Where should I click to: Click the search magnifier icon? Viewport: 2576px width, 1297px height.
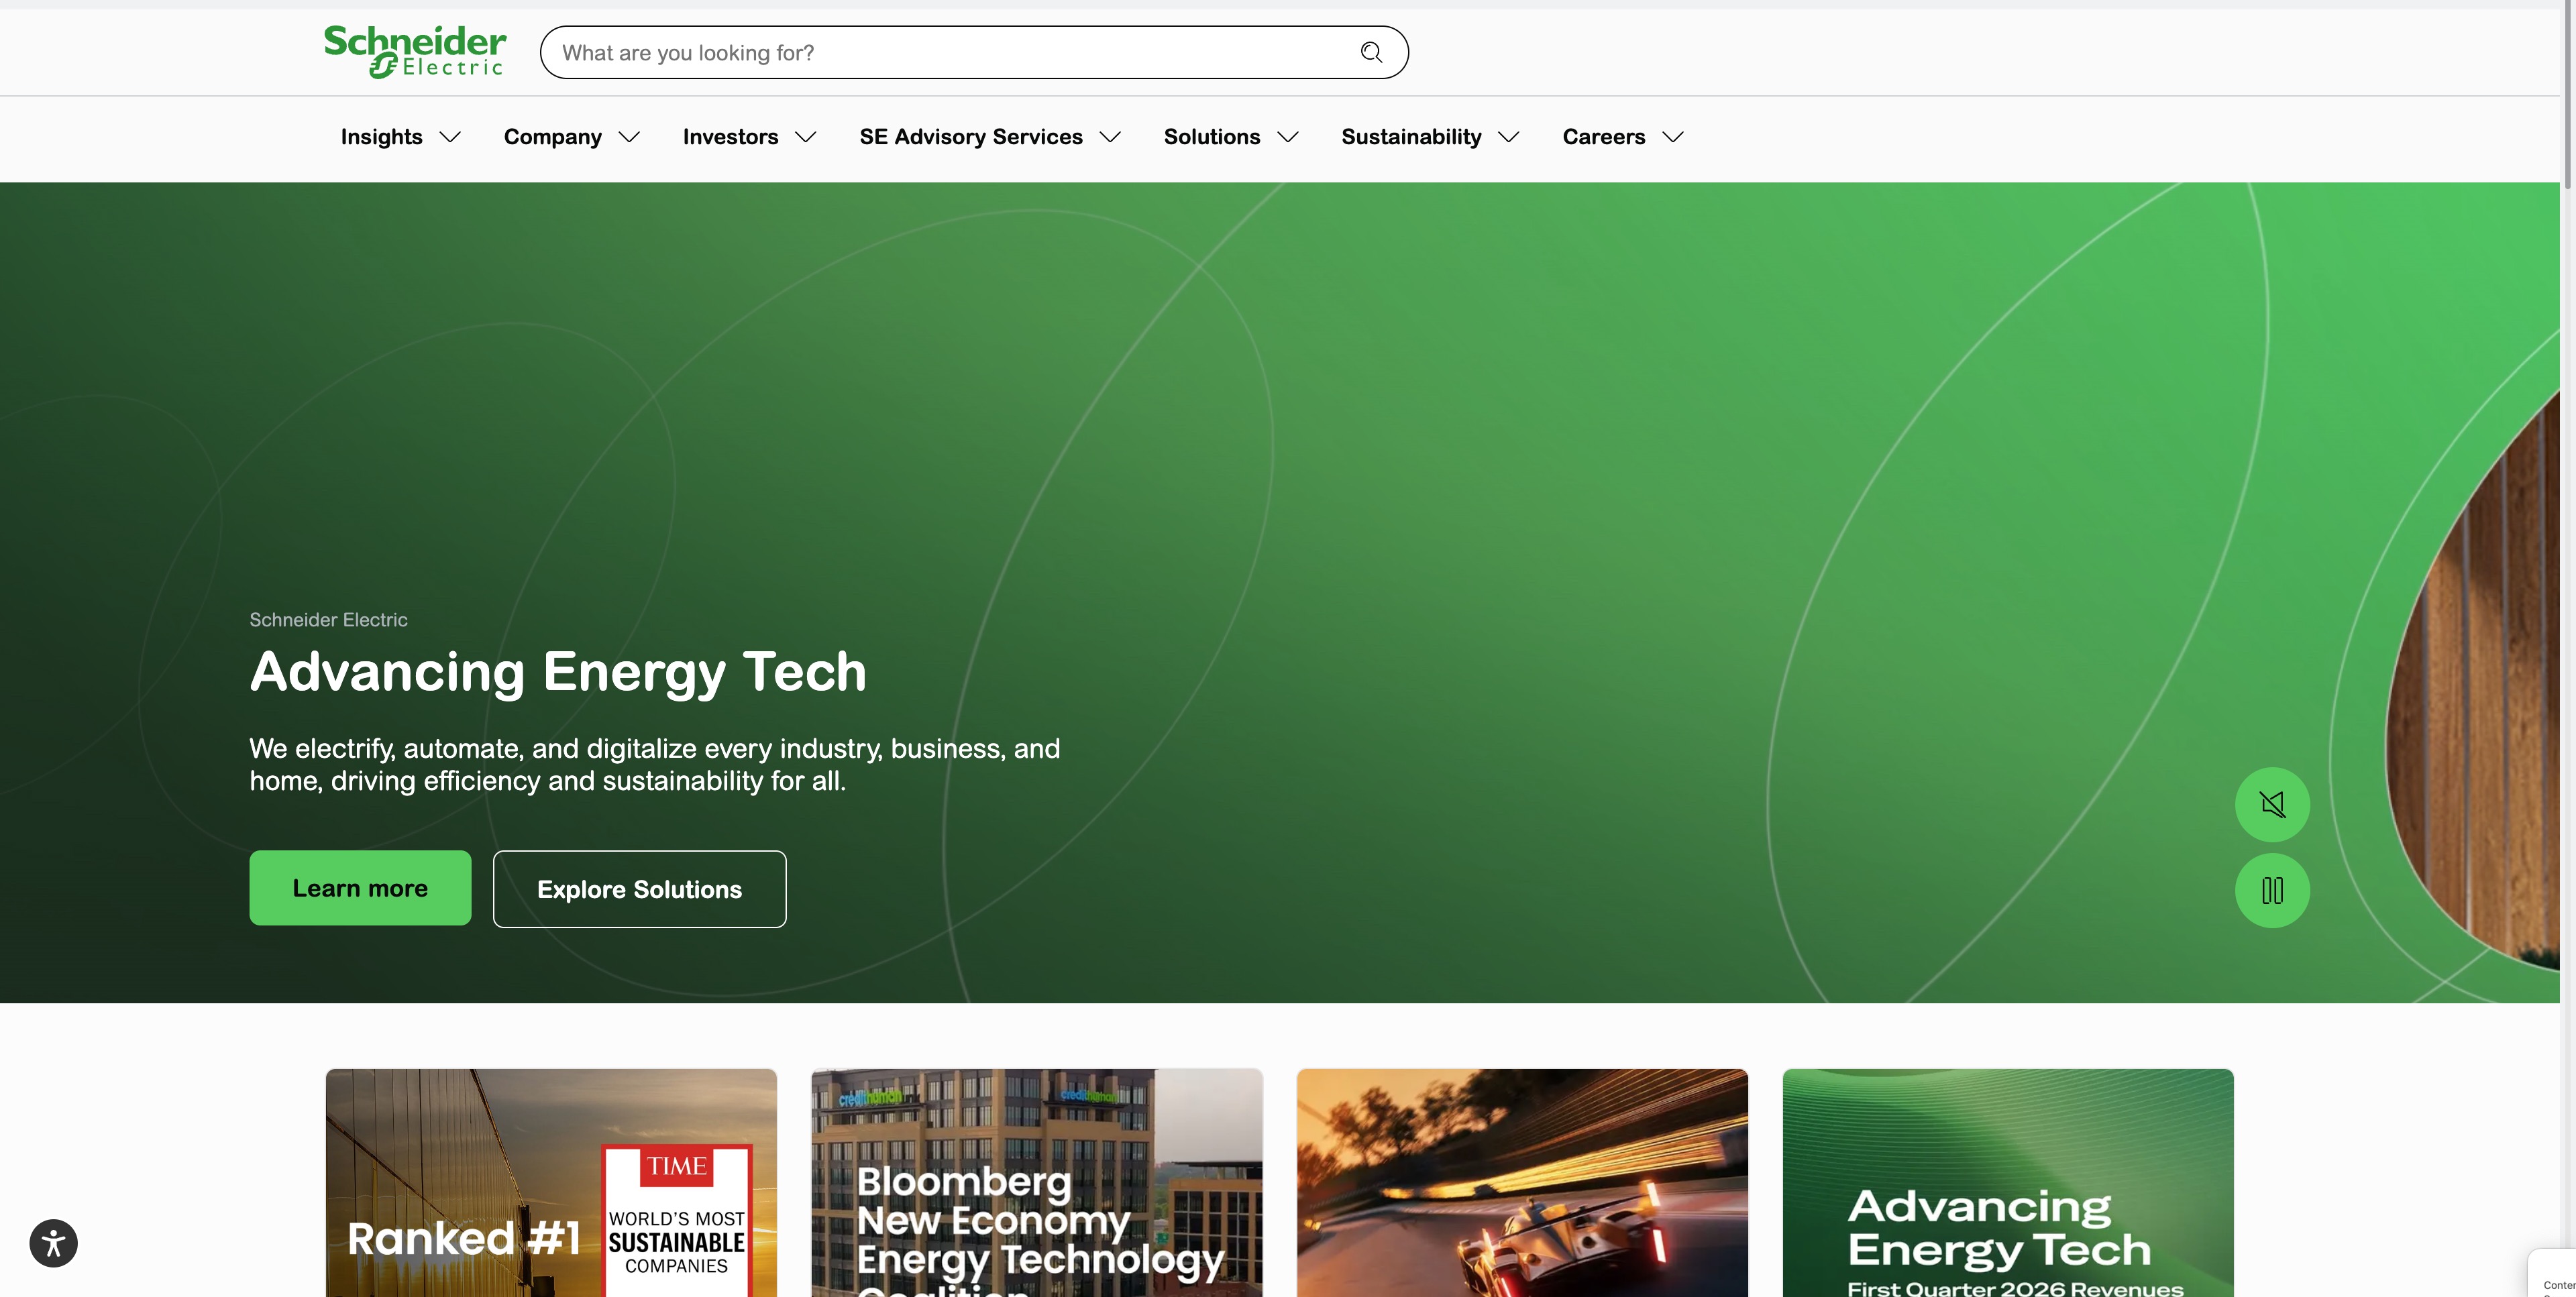[1371, 52]
